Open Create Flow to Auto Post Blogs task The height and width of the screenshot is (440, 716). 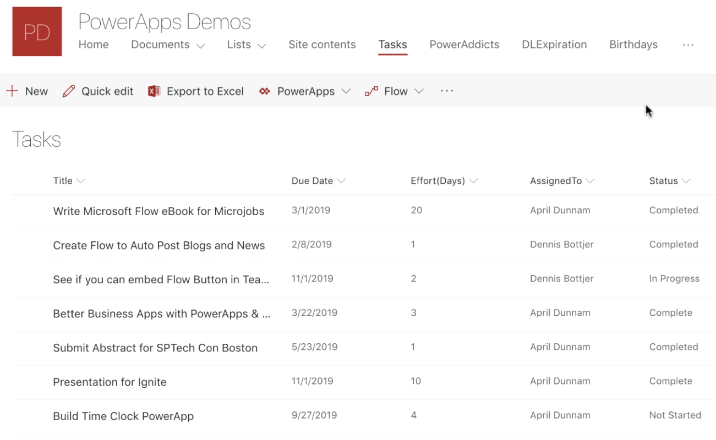159,245
